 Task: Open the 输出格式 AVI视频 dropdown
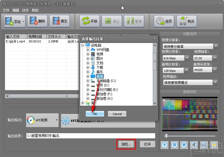[x=42, y=120]
